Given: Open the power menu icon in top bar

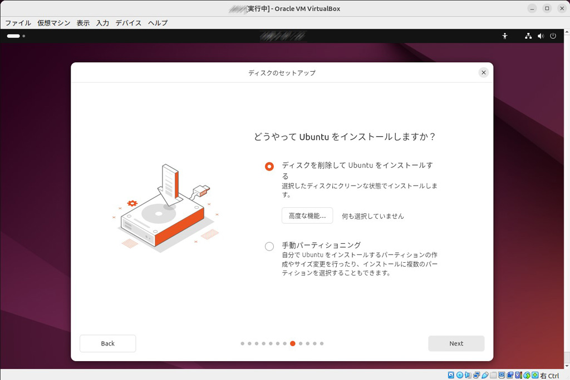Looking at the screenshot, I should pos(553,36).
